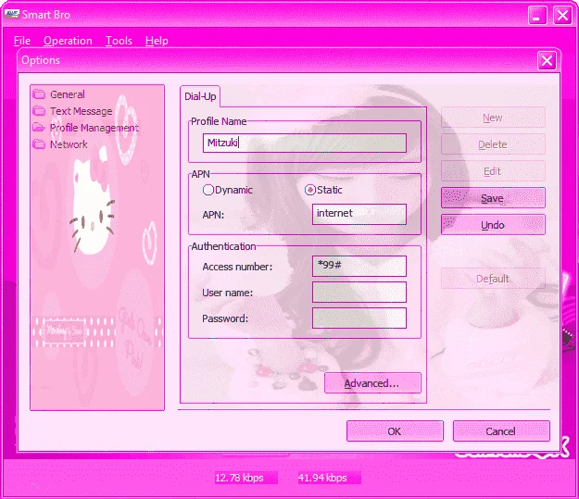The width and height of the screenshot is (579, 499).
Task: Click the Password: label
Action: 225,318
